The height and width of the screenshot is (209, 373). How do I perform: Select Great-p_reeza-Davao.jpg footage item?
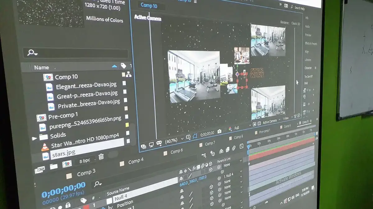87,95
